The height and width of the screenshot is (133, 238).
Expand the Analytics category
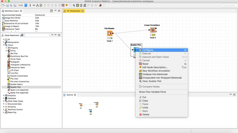click(4, 96)
